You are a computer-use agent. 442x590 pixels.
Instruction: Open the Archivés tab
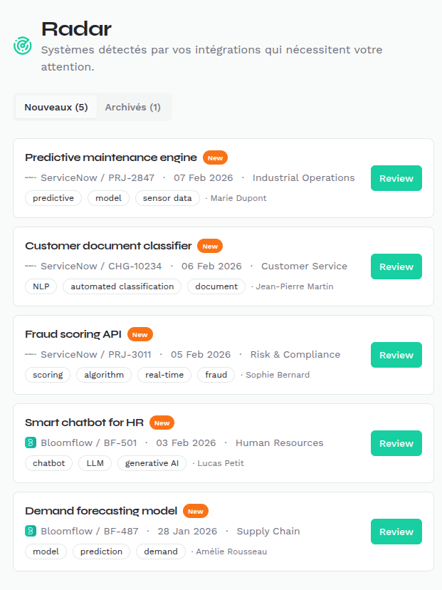132,108
